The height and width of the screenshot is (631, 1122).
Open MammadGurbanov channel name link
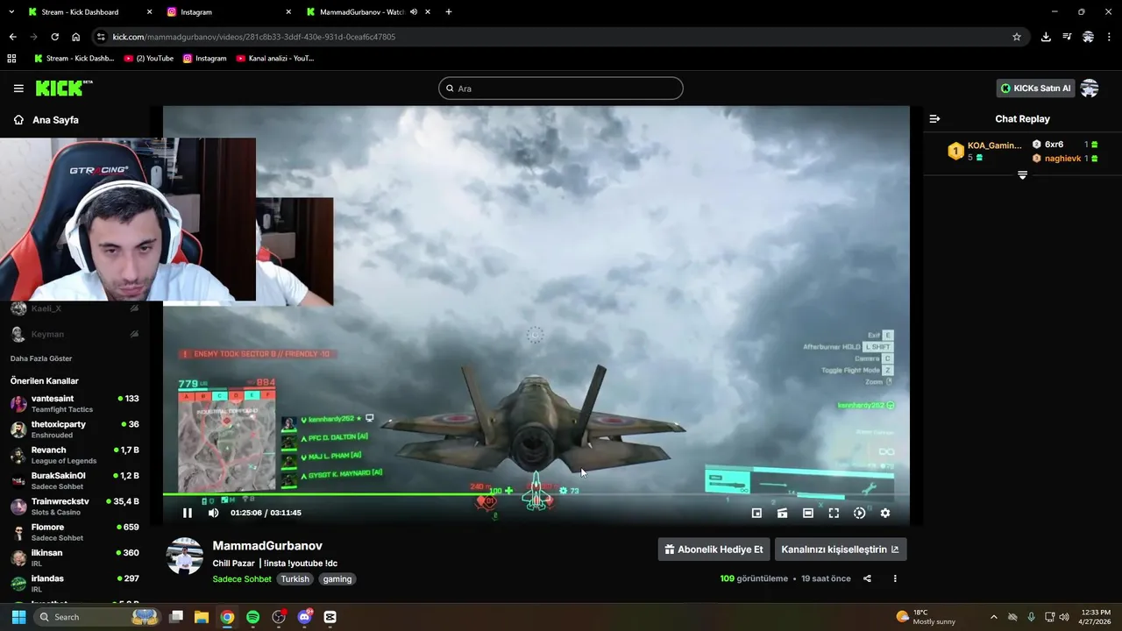[x=267, y=546]
